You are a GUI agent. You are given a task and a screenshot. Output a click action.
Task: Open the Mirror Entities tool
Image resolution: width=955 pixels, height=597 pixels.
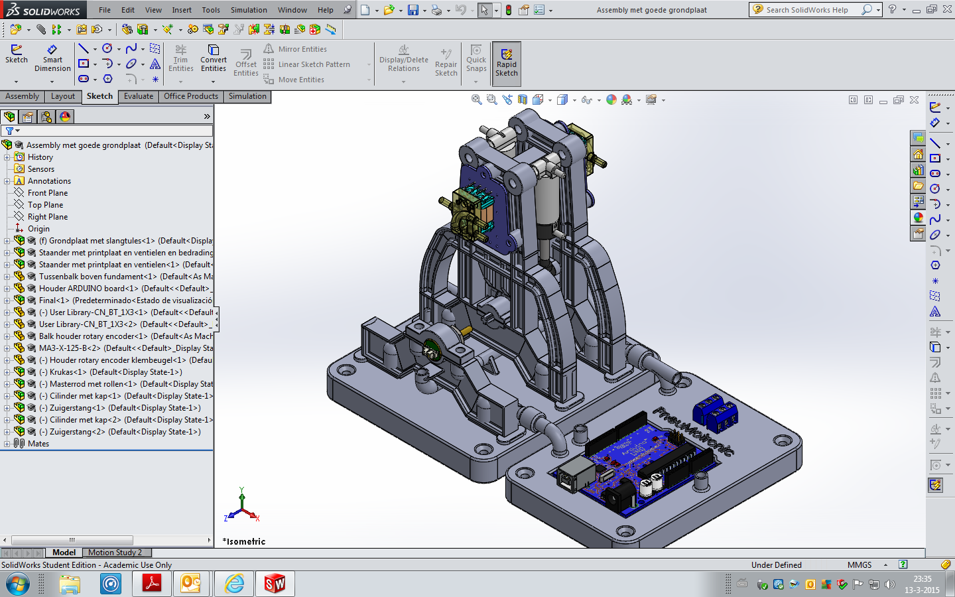click(x=295, y=49)
